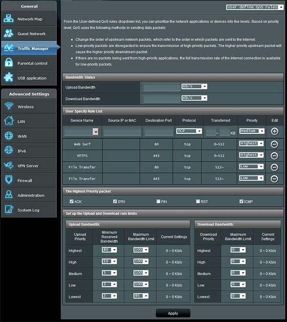Add new rule with plus icon

pyautogui.click(x=275, y=131)
